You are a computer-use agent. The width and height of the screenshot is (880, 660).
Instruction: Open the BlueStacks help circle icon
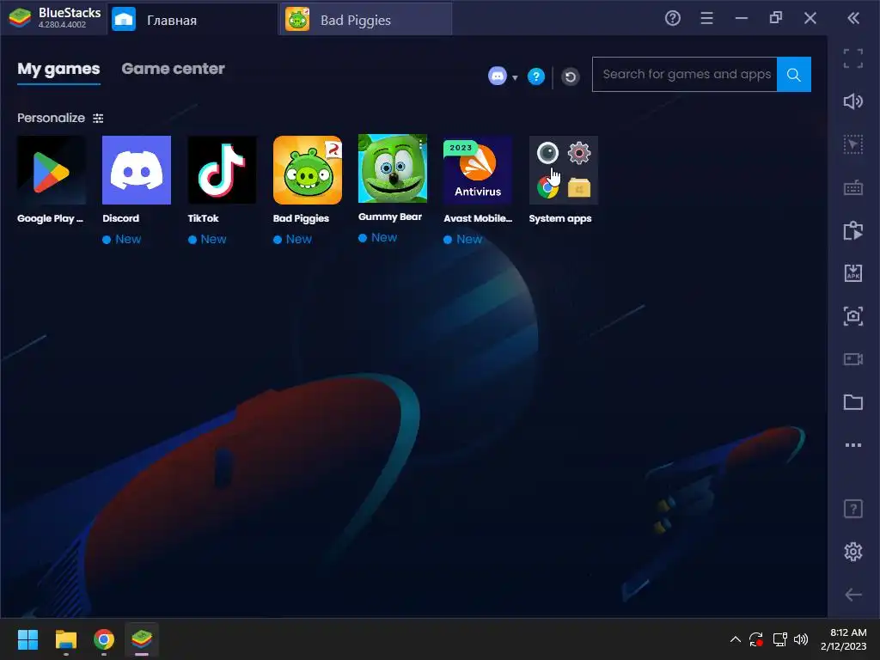click(x=672, y=19)
